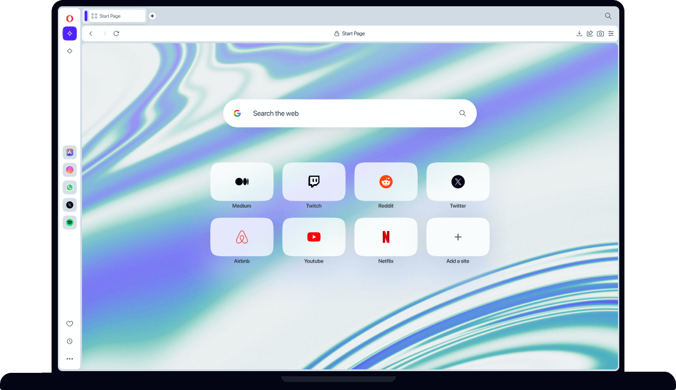Open Instagram in the sidebar
Viewport: 676px width, 390px height.
69,170
